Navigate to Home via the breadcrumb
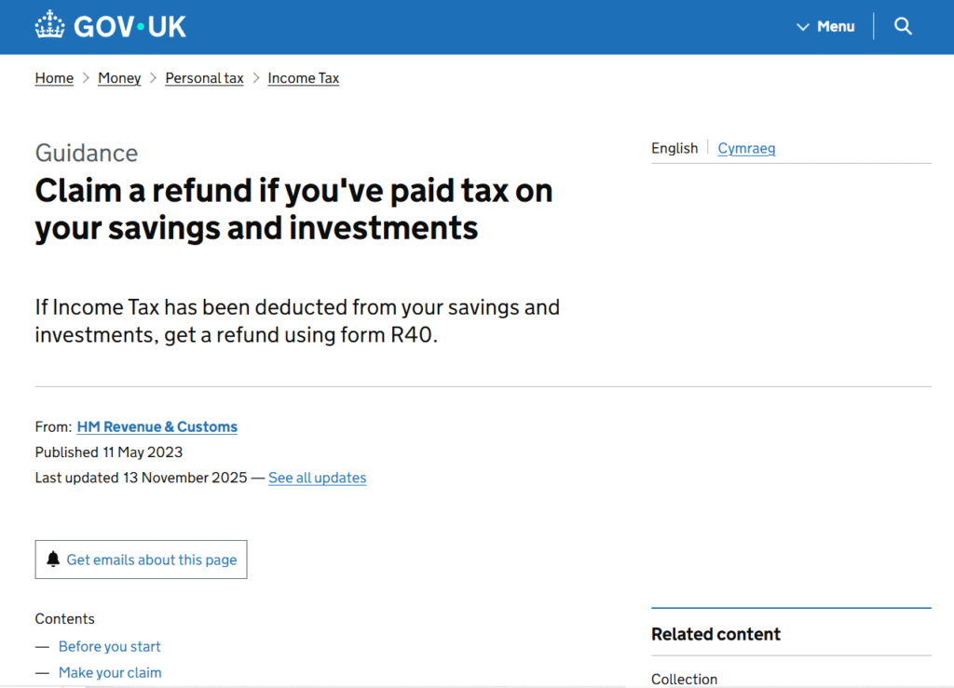Screen dimensions: 954x688 [x=54, y=78]
